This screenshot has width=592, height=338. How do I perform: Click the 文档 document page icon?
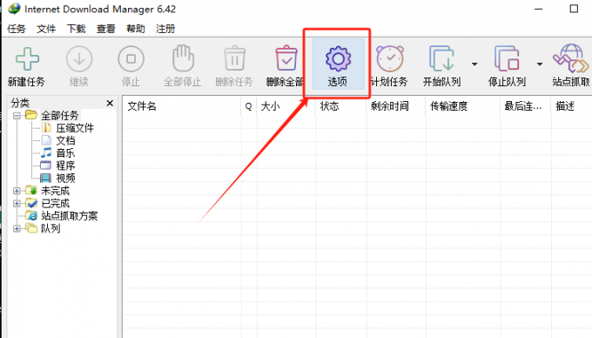pyautogui.click(x=46, y=140)
